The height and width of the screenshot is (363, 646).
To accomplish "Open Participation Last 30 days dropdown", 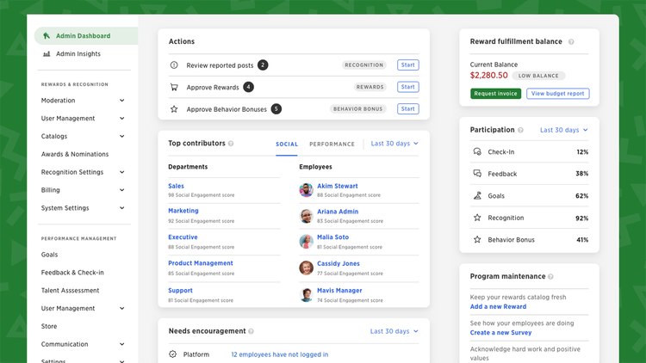I will 564,130.
